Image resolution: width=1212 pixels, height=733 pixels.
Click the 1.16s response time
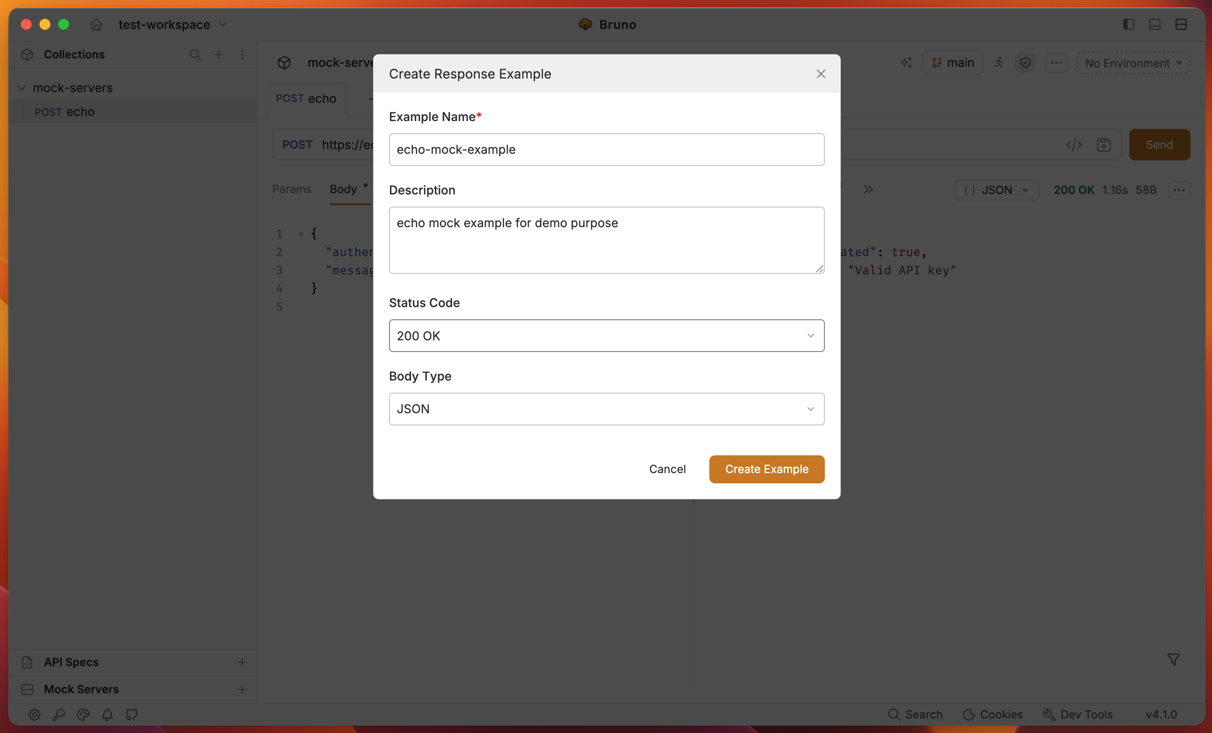[x=1115, y=190]
